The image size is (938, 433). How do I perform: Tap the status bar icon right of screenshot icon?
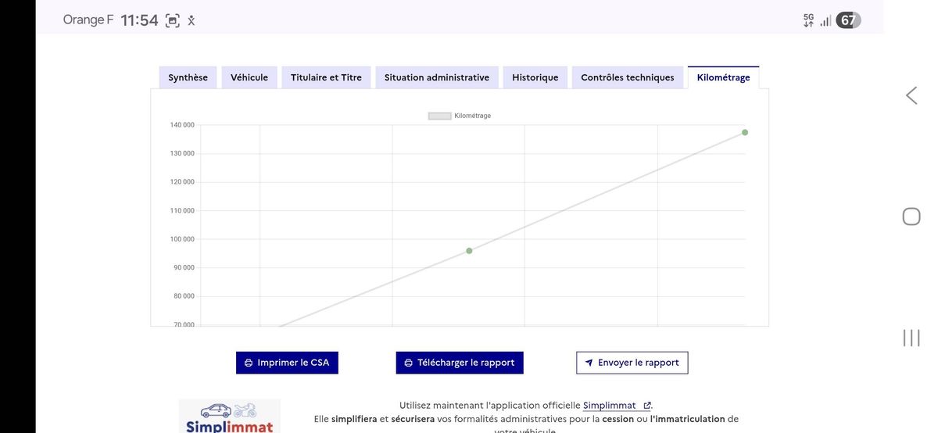[x=191, y=21]
